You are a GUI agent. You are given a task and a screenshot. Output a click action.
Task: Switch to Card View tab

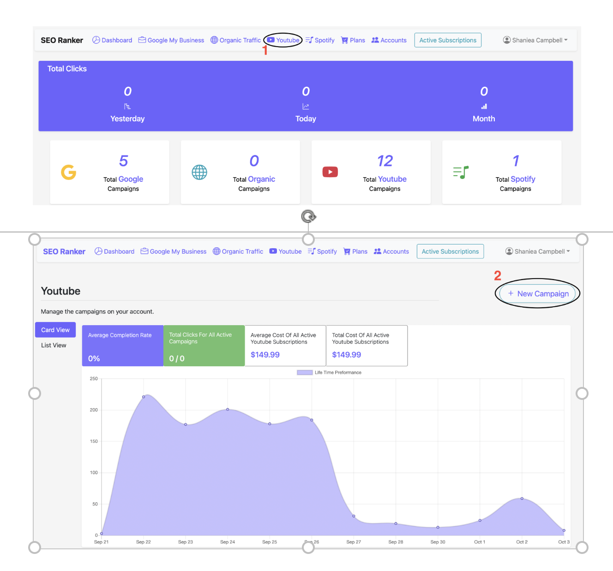click(55, 330)
